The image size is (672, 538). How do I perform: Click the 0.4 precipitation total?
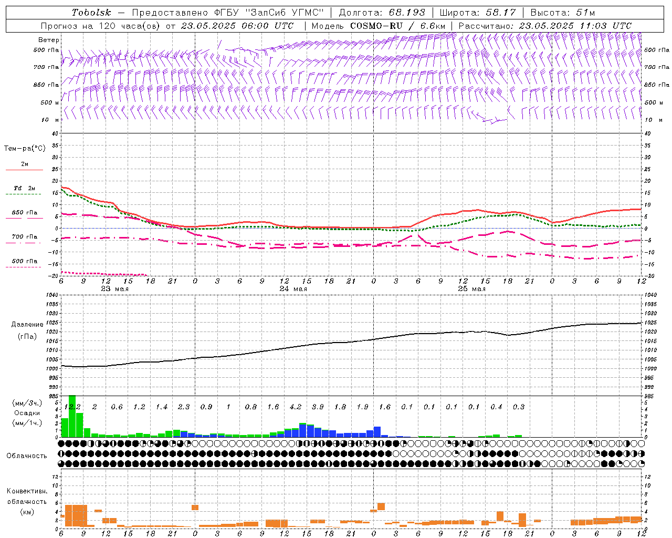click(x=496, y=407)
